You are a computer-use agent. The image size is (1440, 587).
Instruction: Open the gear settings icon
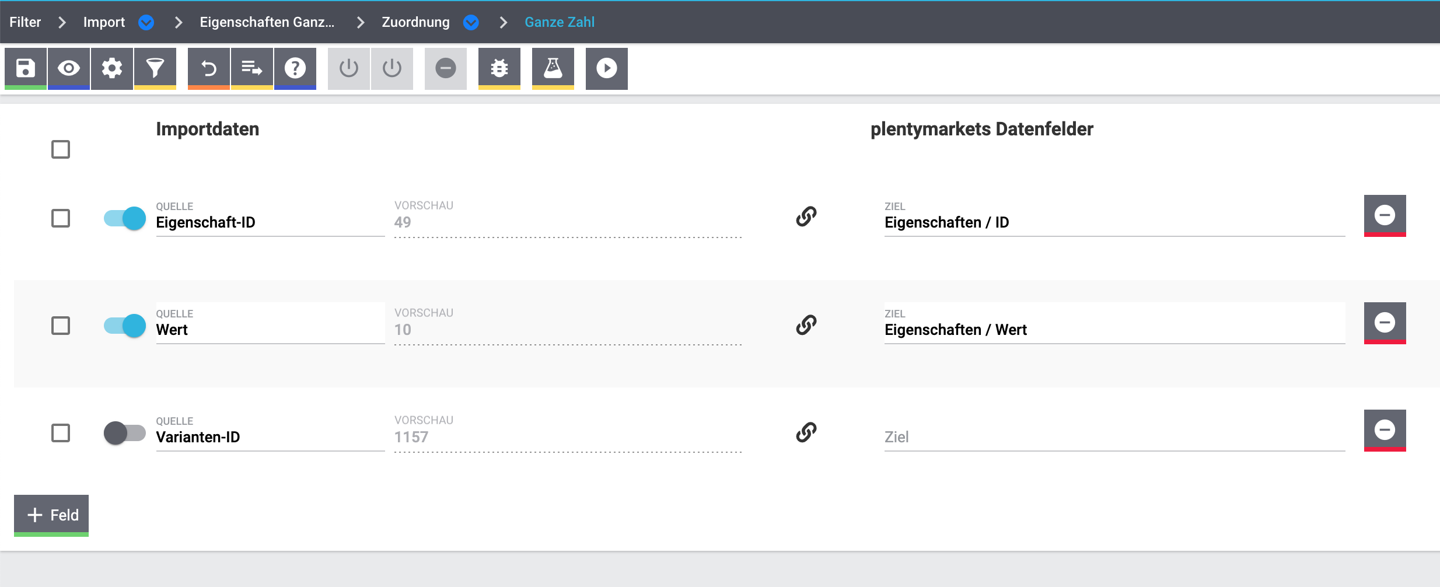112,68
